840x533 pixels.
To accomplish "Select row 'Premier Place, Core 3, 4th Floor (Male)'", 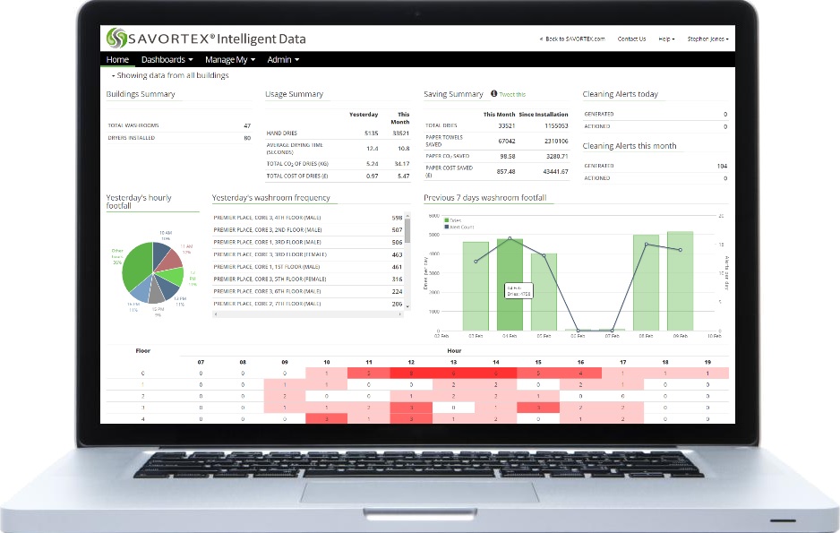I will tap(308, 218).
